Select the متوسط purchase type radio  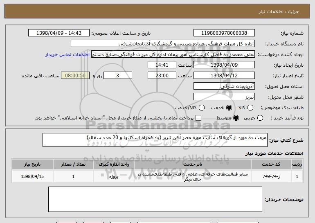coord(236,118)
